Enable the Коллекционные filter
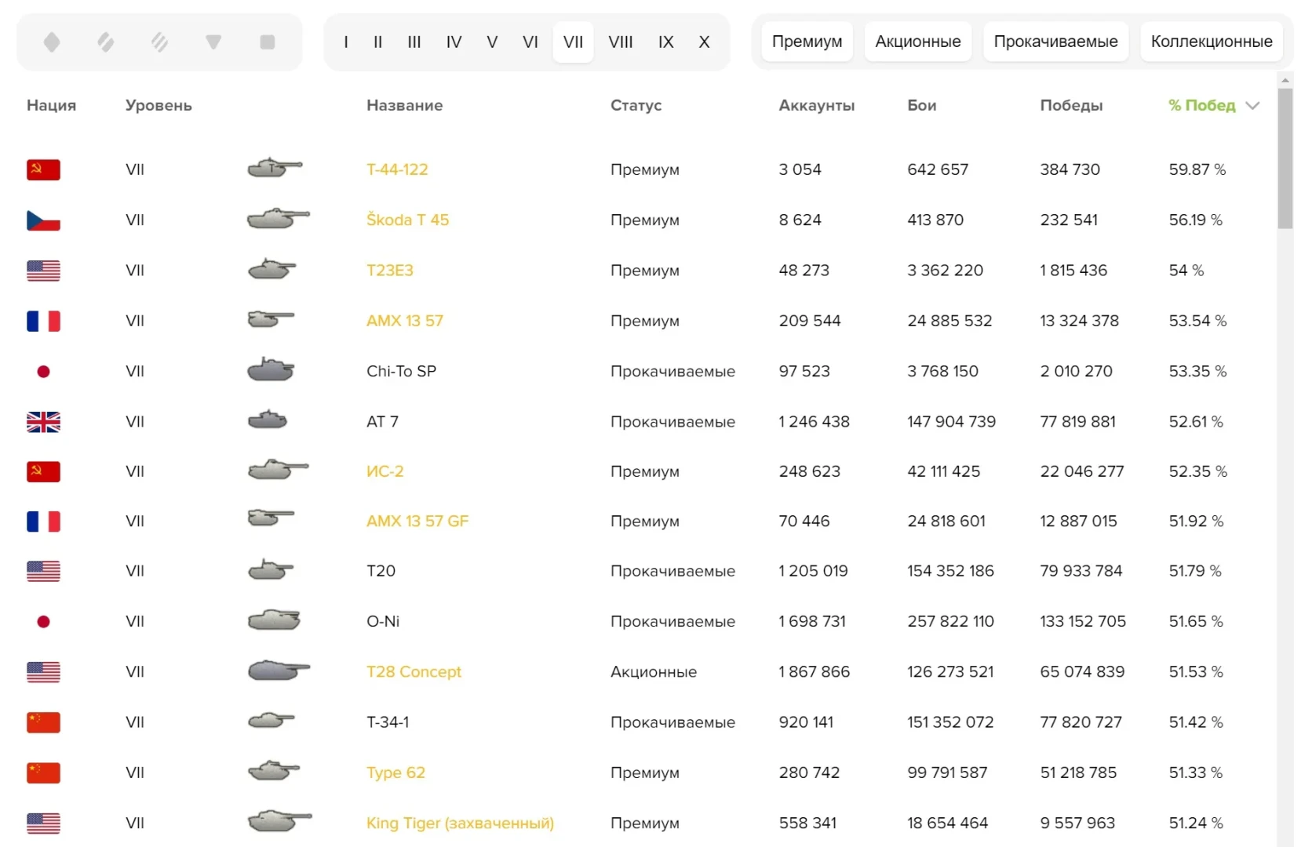1312x847 pixels. tap(1211, 42)
